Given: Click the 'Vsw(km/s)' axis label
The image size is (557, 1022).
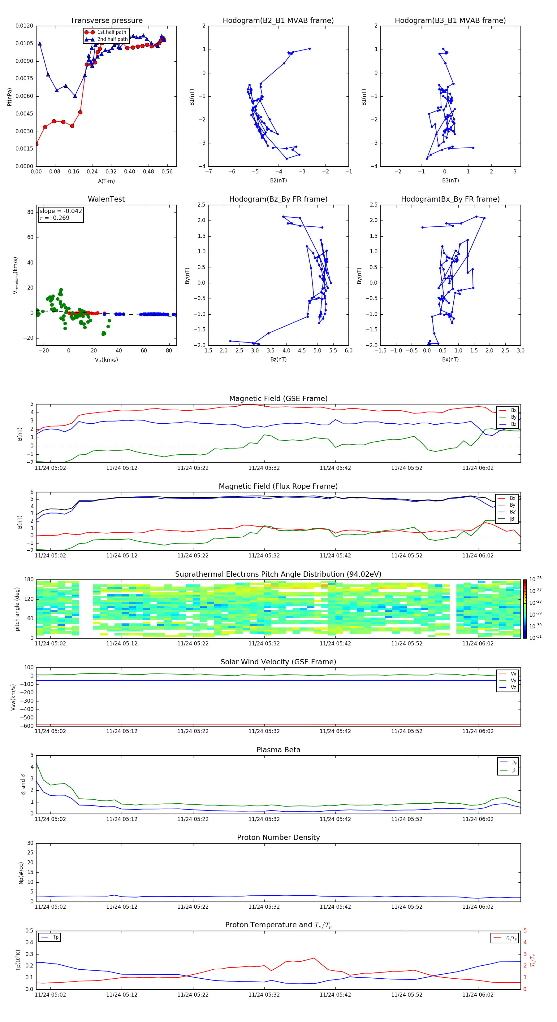Looking at the screenshot, I should [13, 697].
